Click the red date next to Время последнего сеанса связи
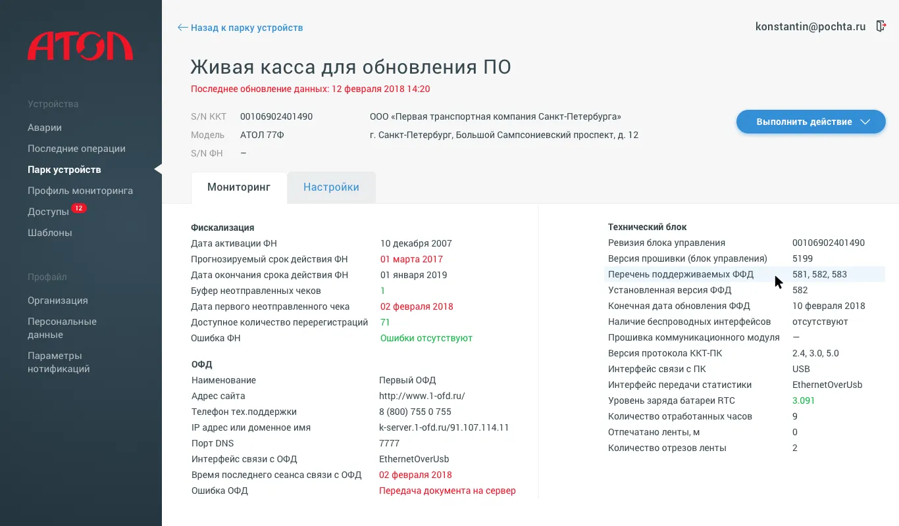Image resolution: width=899 pixels, height=526 pixels. [415, 475]
